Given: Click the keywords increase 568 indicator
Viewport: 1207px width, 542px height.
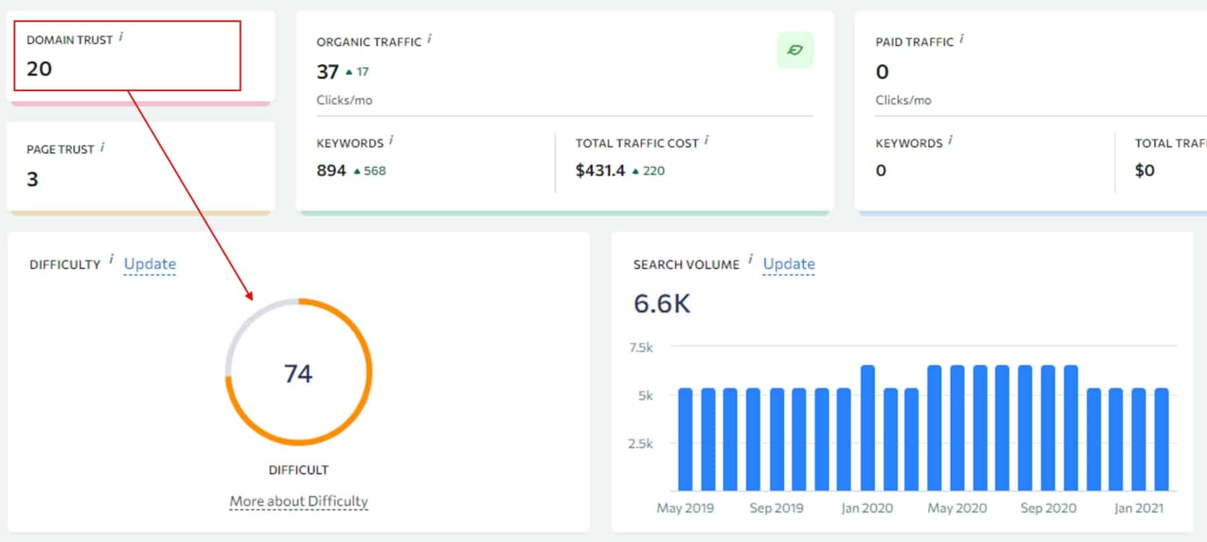Looking at the screenshot, I should (369, 171).
